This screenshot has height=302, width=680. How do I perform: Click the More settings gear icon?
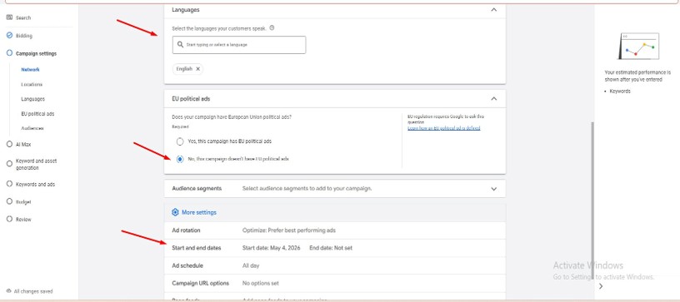[x=175, y=212]
